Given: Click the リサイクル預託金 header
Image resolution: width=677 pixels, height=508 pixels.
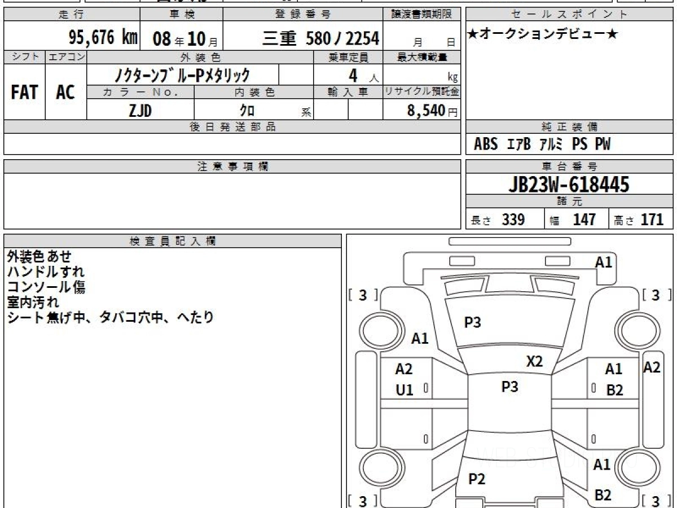Looking at the screenshot, I should click(x=421, y=92).
